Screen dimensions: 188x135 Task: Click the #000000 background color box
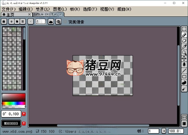pos(11,123)
